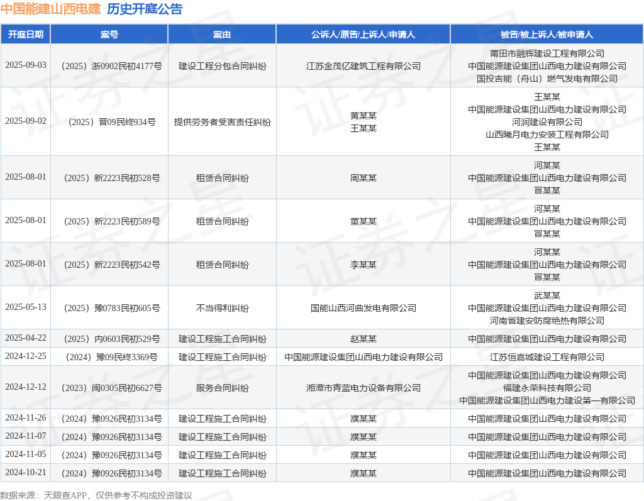Viewport: 644px width, 501px height.
Task: Click defendant 江苏恒嘉城建设工程有限公司
Action: coord(547,357)
